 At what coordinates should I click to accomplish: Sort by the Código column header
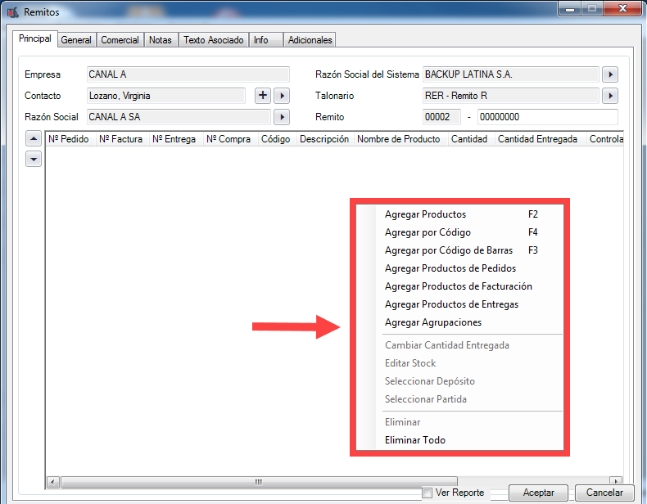click(x=278, y=139)
